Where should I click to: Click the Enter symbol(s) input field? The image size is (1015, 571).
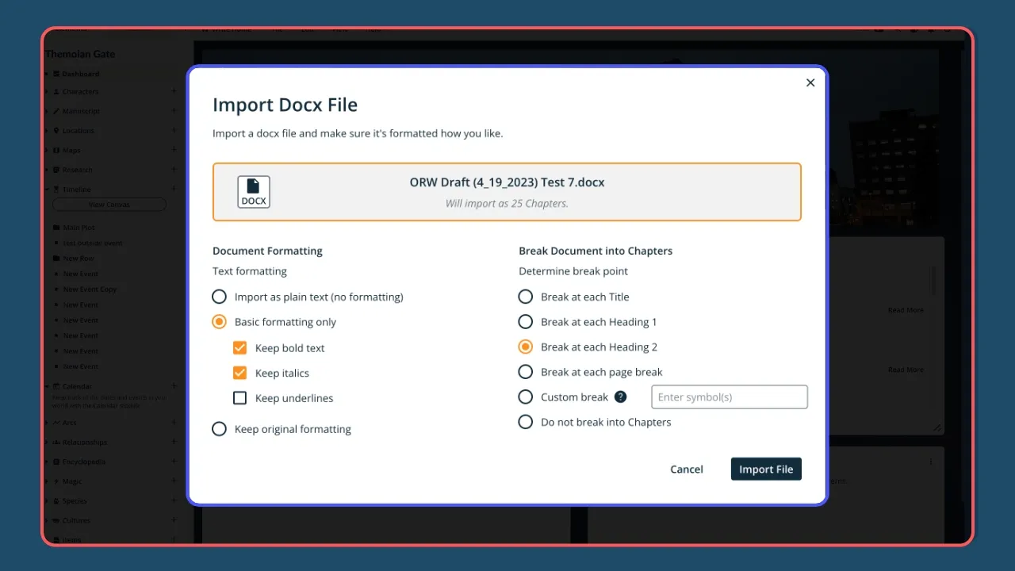(728, 397)
